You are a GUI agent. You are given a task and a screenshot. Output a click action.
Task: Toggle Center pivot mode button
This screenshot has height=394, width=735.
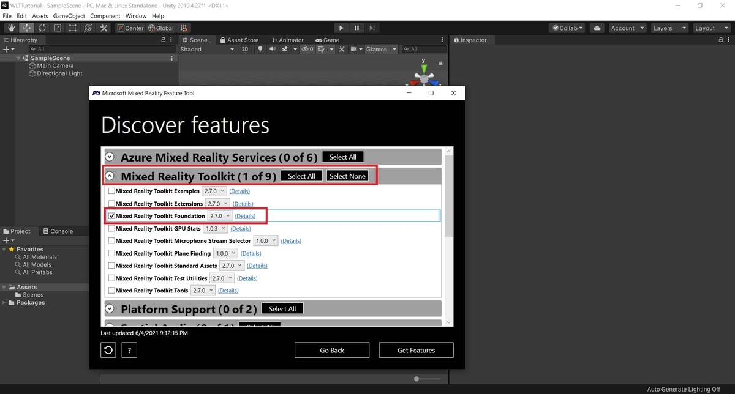(130, 28)
